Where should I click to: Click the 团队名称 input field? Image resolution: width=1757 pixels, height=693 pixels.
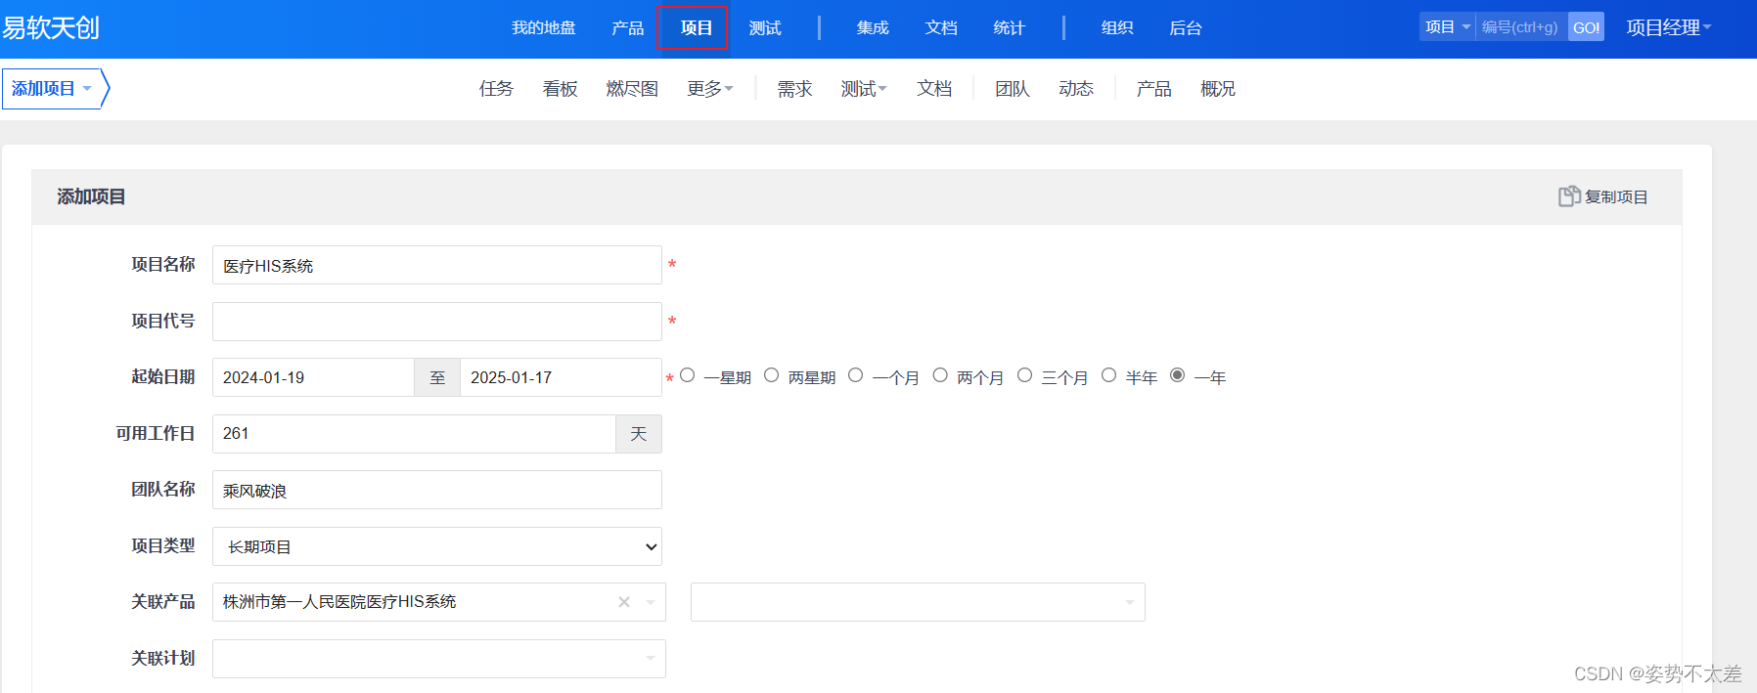[437, 490]
